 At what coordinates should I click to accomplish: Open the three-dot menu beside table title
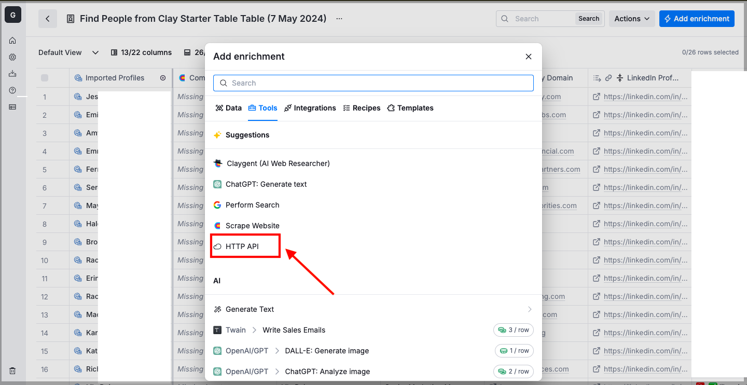click(339, 19)
